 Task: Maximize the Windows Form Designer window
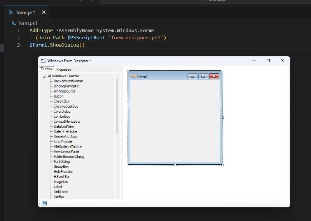[x=268, y=61]
